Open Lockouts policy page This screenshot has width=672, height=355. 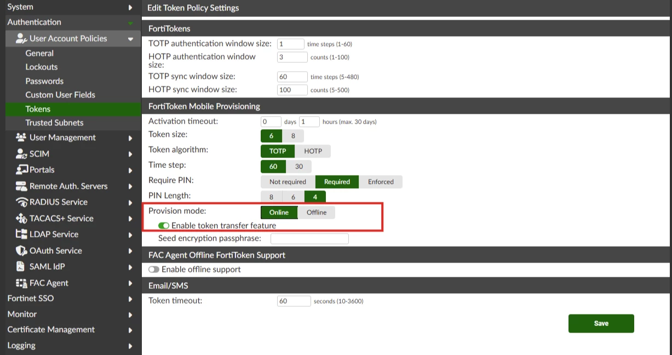[42, 67]
